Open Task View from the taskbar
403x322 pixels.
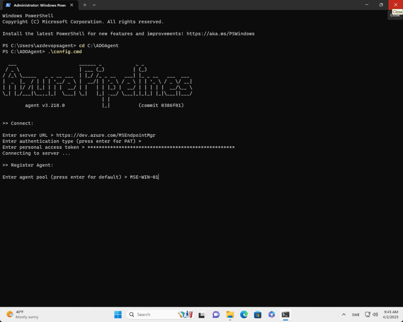(x=202, y=315)
